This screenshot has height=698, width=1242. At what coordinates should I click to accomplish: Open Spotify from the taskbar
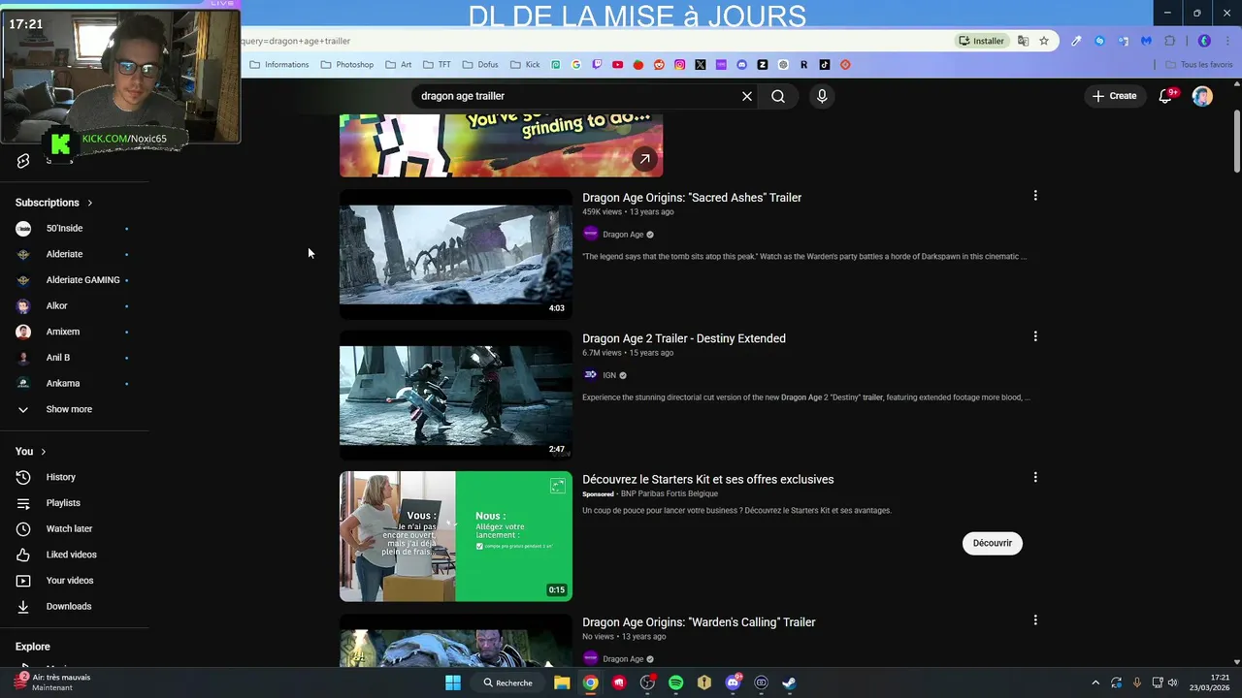click(676, 682)
